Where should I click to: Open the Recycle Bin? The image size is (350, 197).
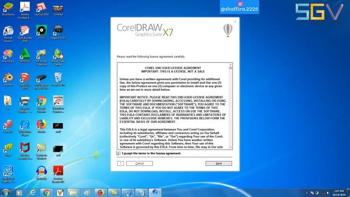click(58, 79)
